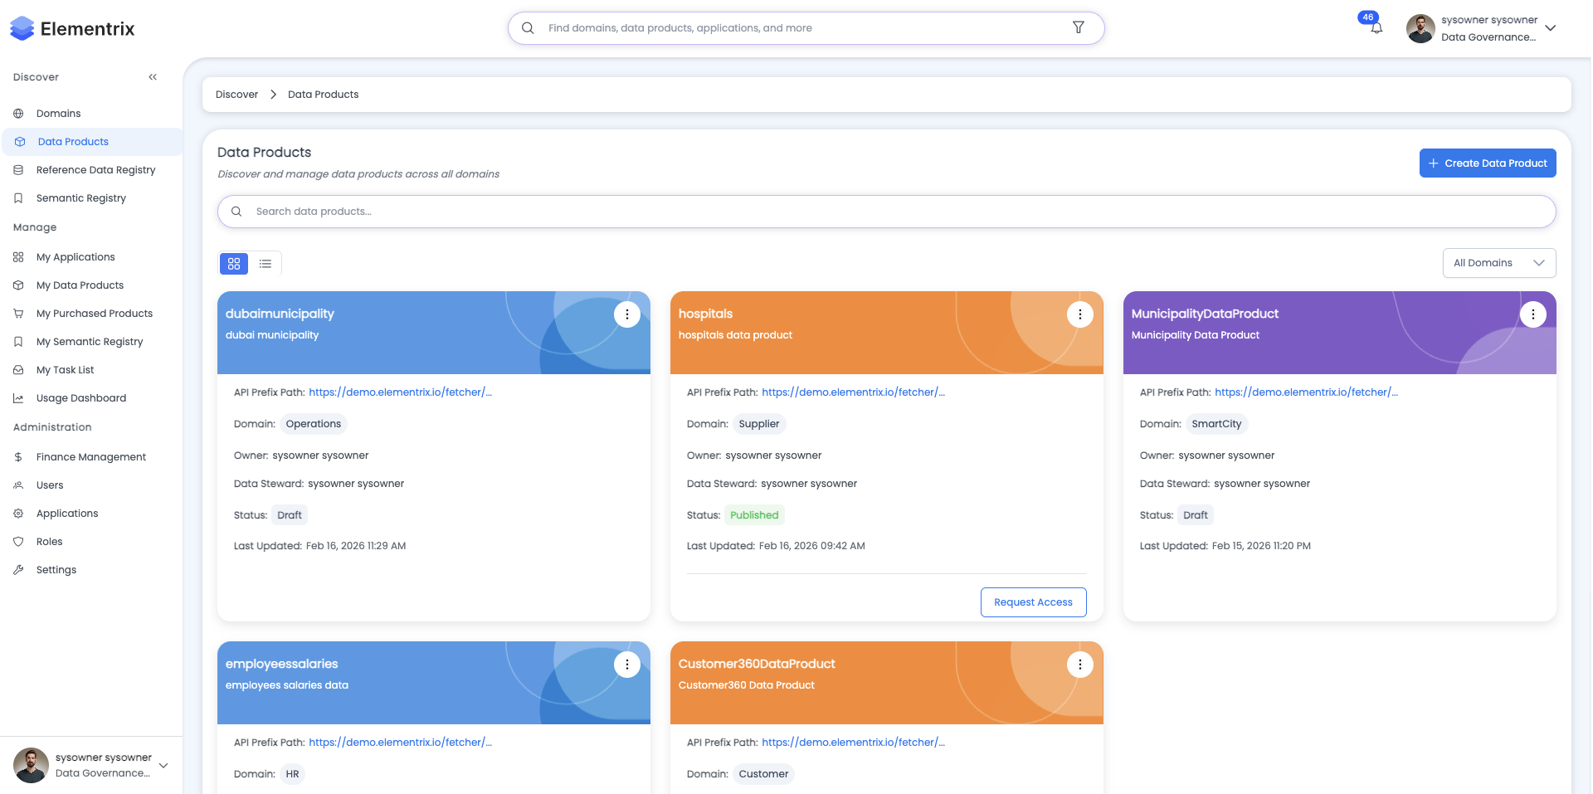Expand the user profile menu at top right
Viewport: 1593px width, 794px height.
(1550, 27)
